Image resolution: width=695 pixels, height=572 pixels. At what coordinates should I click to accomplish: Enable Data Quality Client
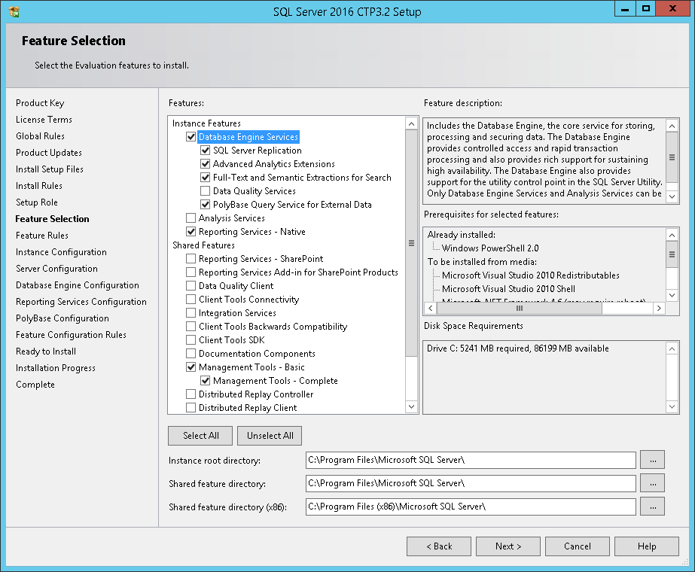tap(191, 286)
